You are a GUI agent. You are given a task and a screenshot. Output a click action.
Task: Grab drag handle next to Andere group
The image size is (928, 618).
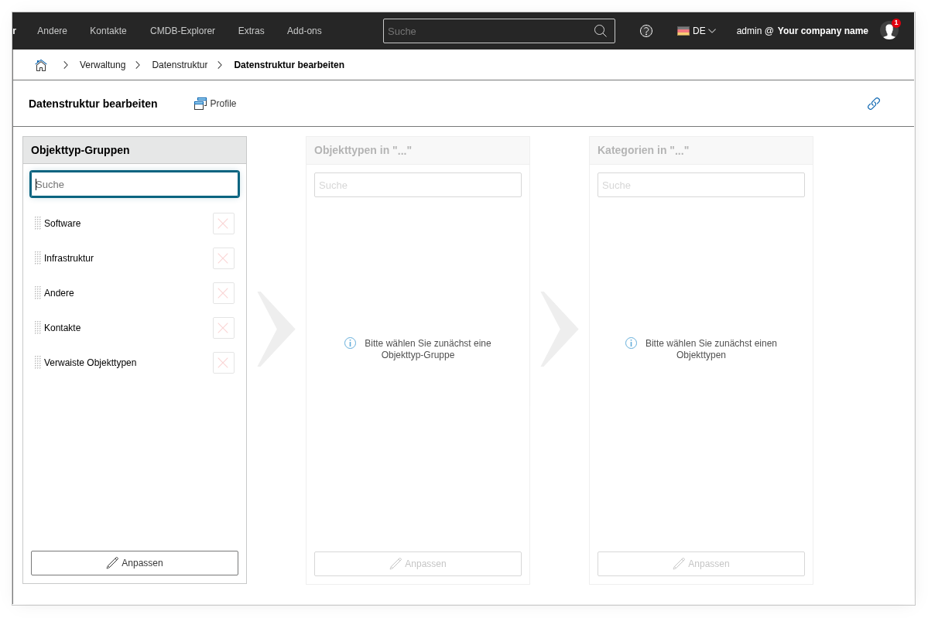tap(37, 293)
